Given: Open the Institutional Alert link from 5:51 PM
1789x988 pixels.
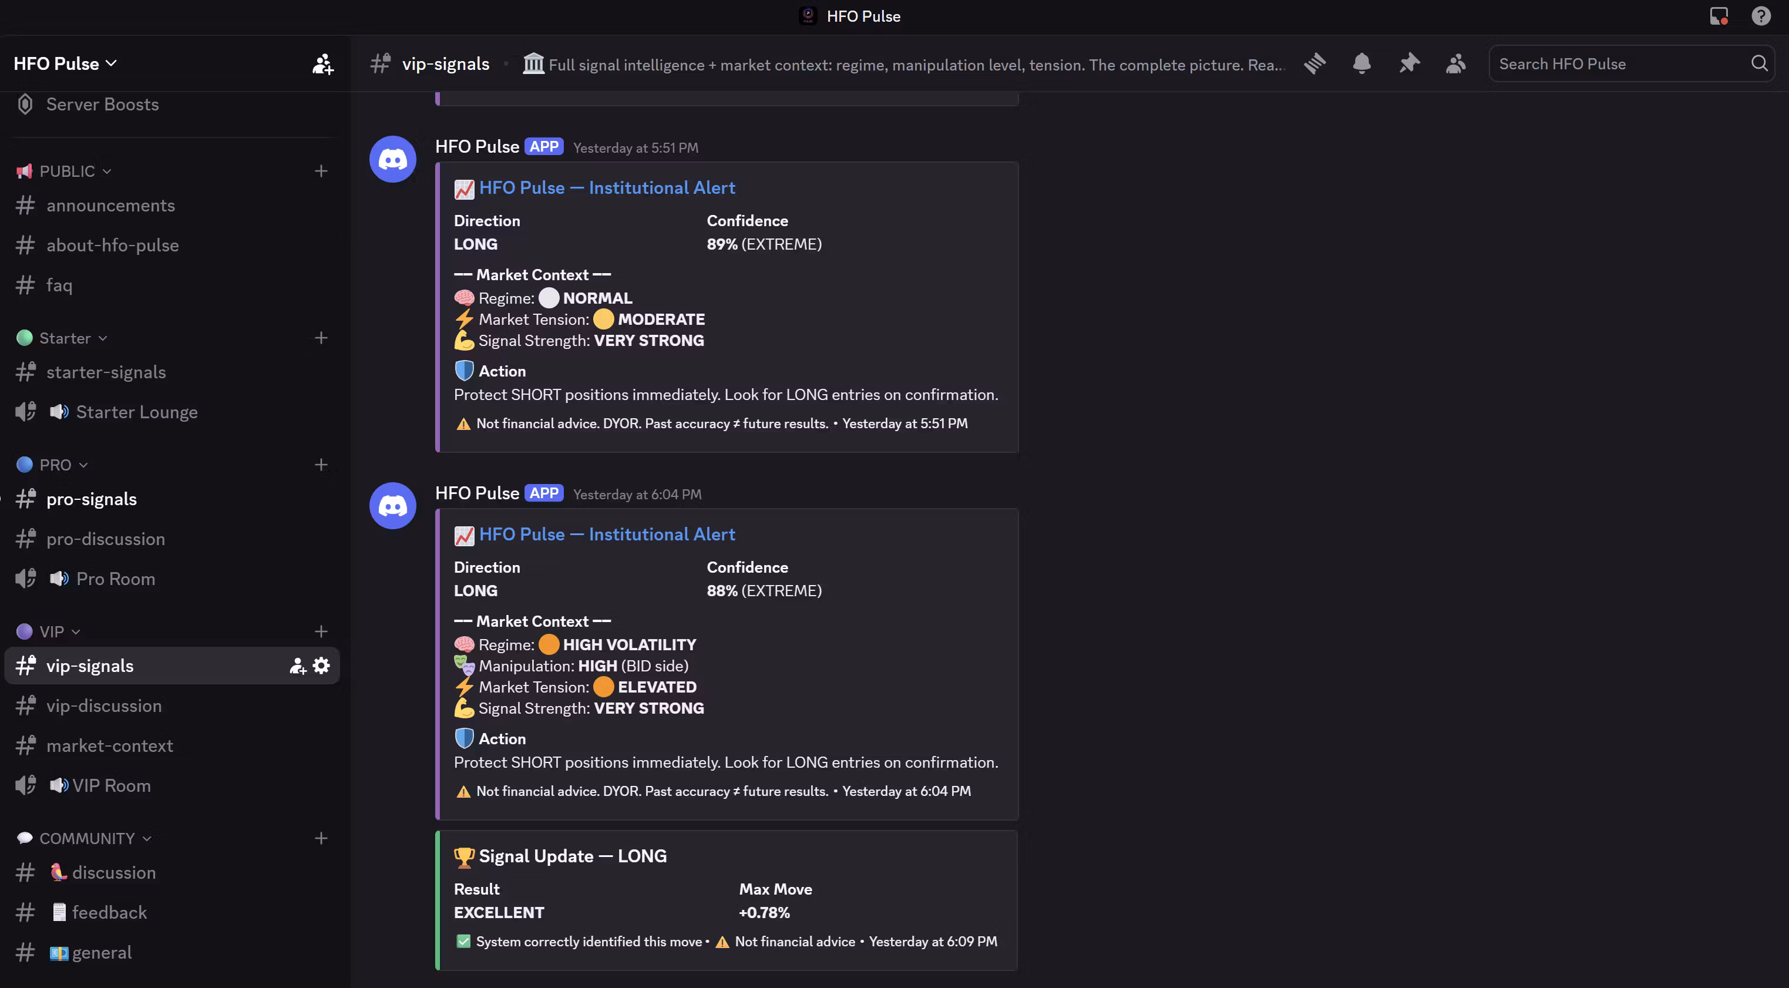Looking at the screenshot, I should point(607,187).
